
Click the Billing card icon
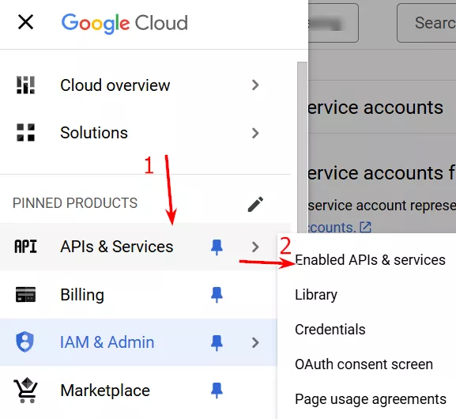(x=25, y=294)
